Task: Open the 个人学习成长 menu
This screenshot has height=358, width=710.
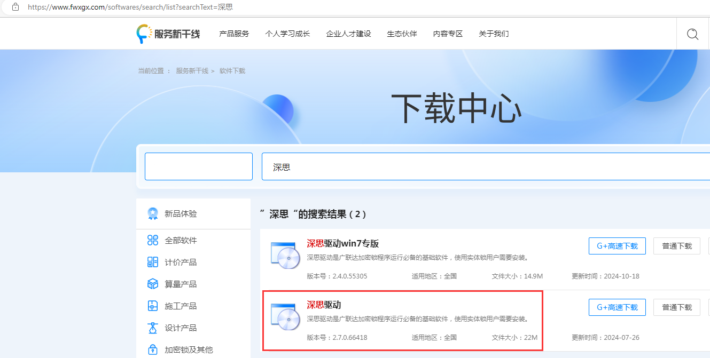Action: 287,34
